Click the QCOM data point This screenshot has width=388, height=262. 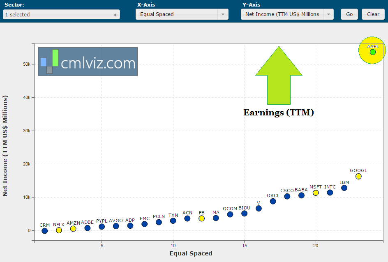click(x=230, y=214)
